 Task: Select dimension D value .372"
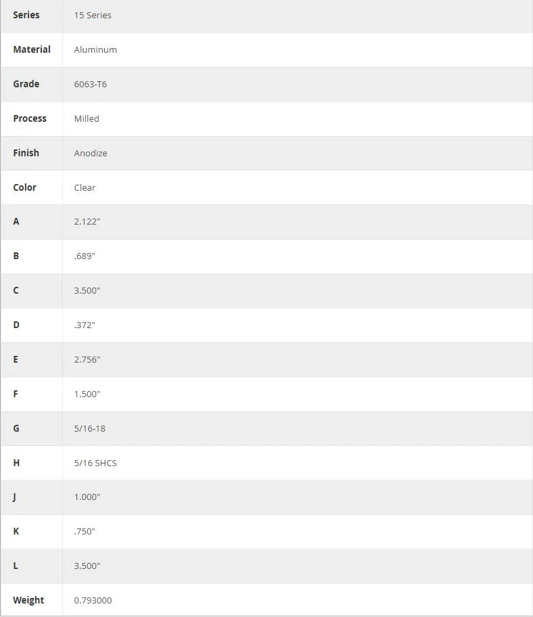click(x=85, y=325)
